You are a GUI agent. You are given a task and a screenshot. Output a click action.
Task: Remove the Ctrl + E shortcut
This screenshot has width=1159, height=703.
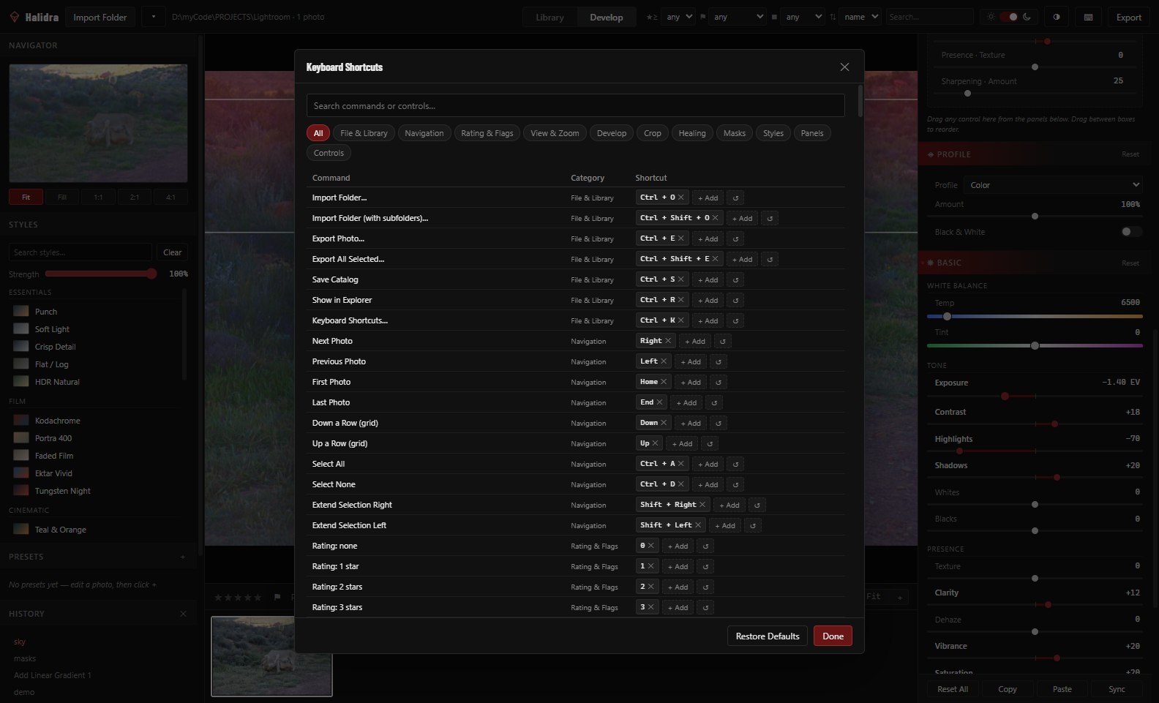tap(680, 238)
